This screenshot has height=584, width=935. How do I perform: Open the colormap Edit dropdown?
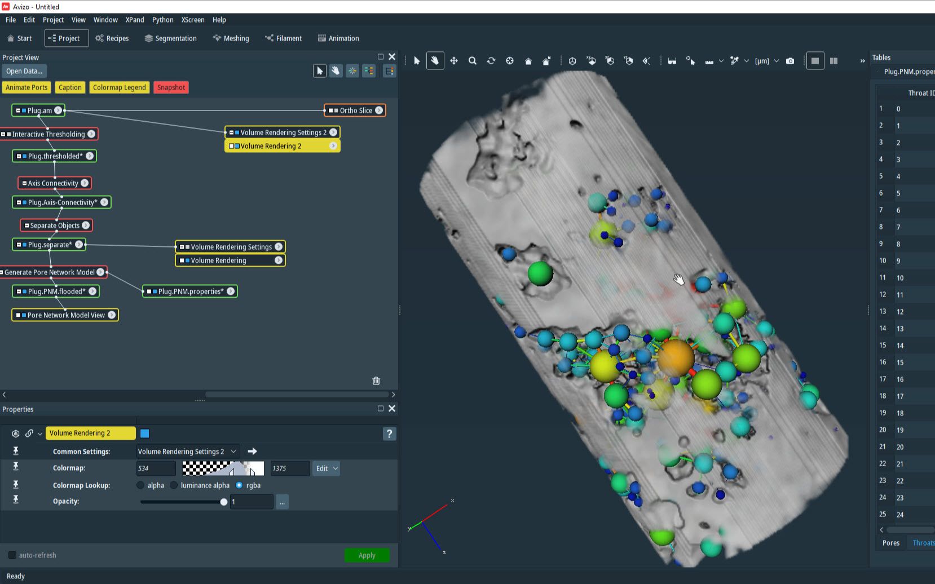coord(327,468)
